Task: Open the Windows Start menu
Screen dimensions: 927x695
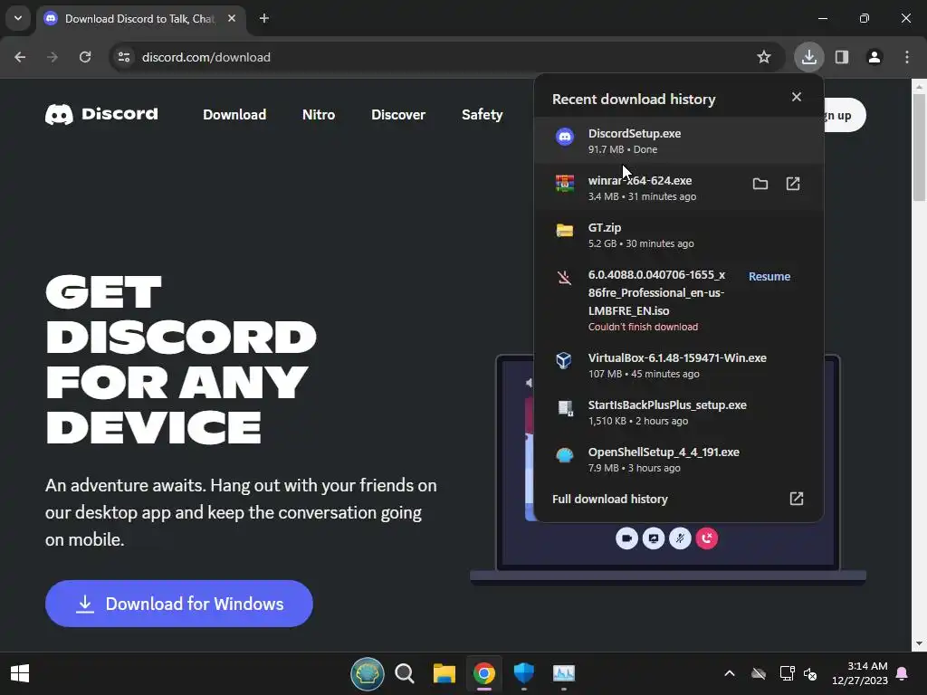Action: 20,673
